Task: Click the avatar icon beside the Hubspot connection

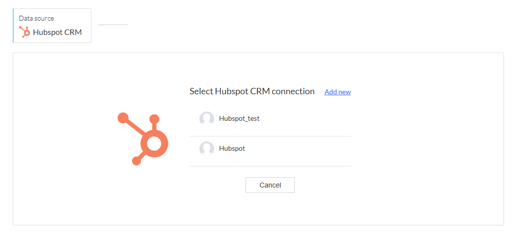Action: point(206,148)
